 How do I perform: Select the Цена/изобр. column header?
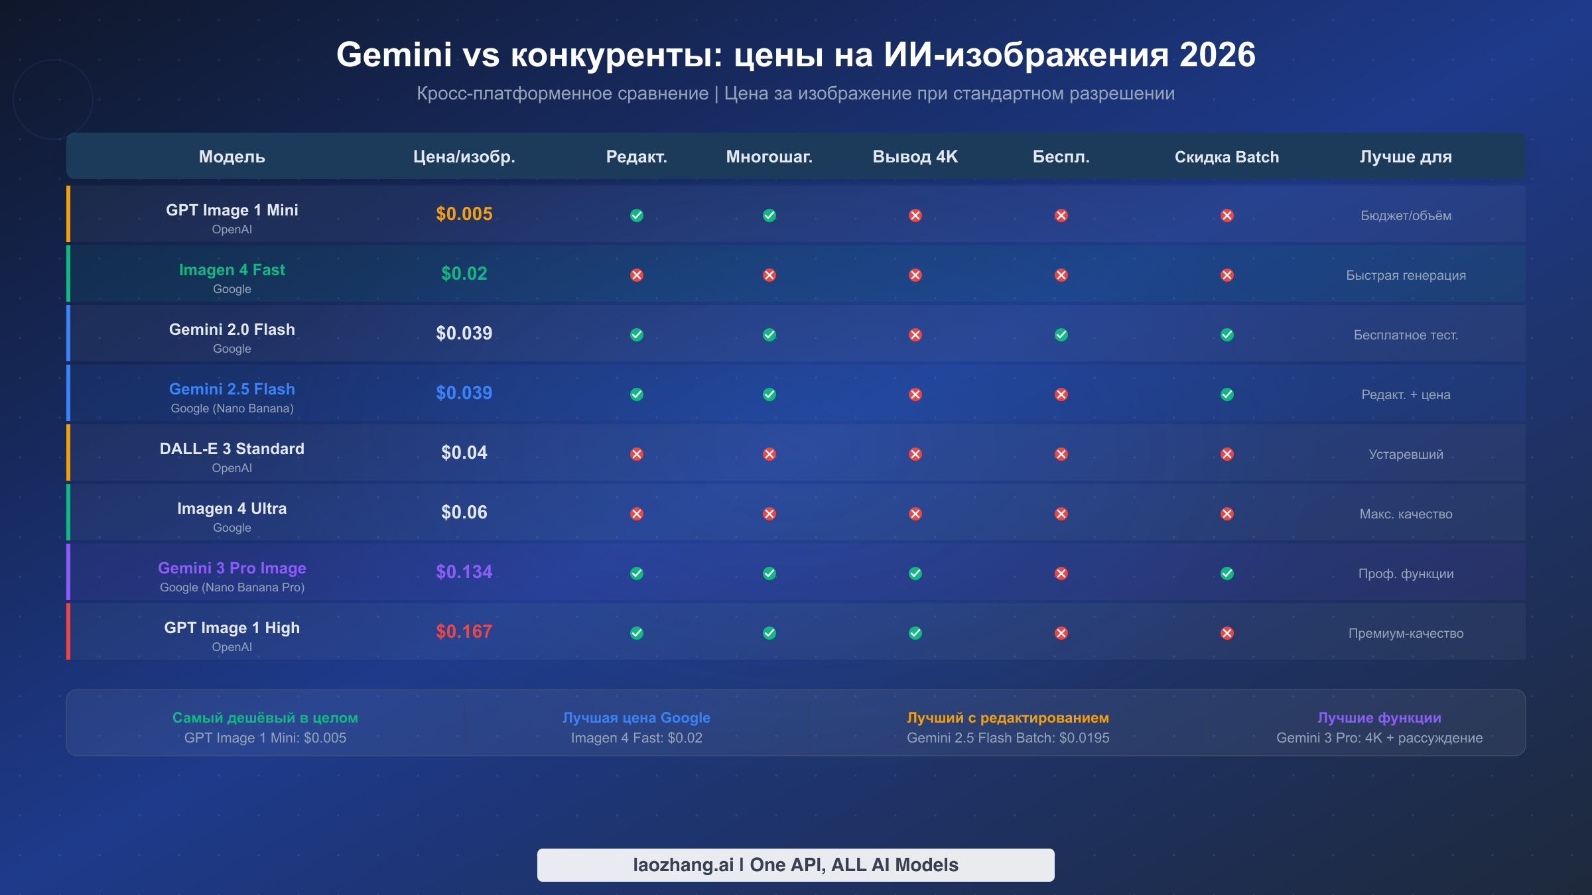tap(464, 157)
